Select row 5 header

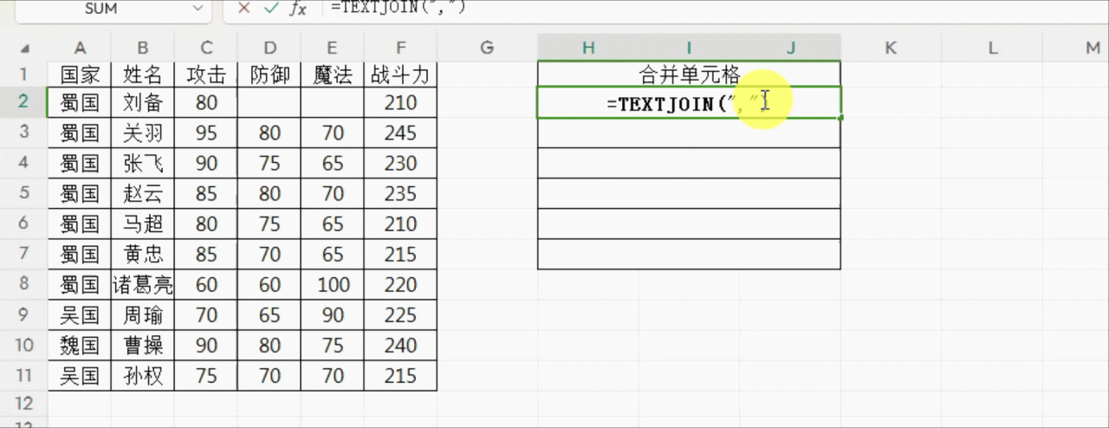(x=23, y=194)
